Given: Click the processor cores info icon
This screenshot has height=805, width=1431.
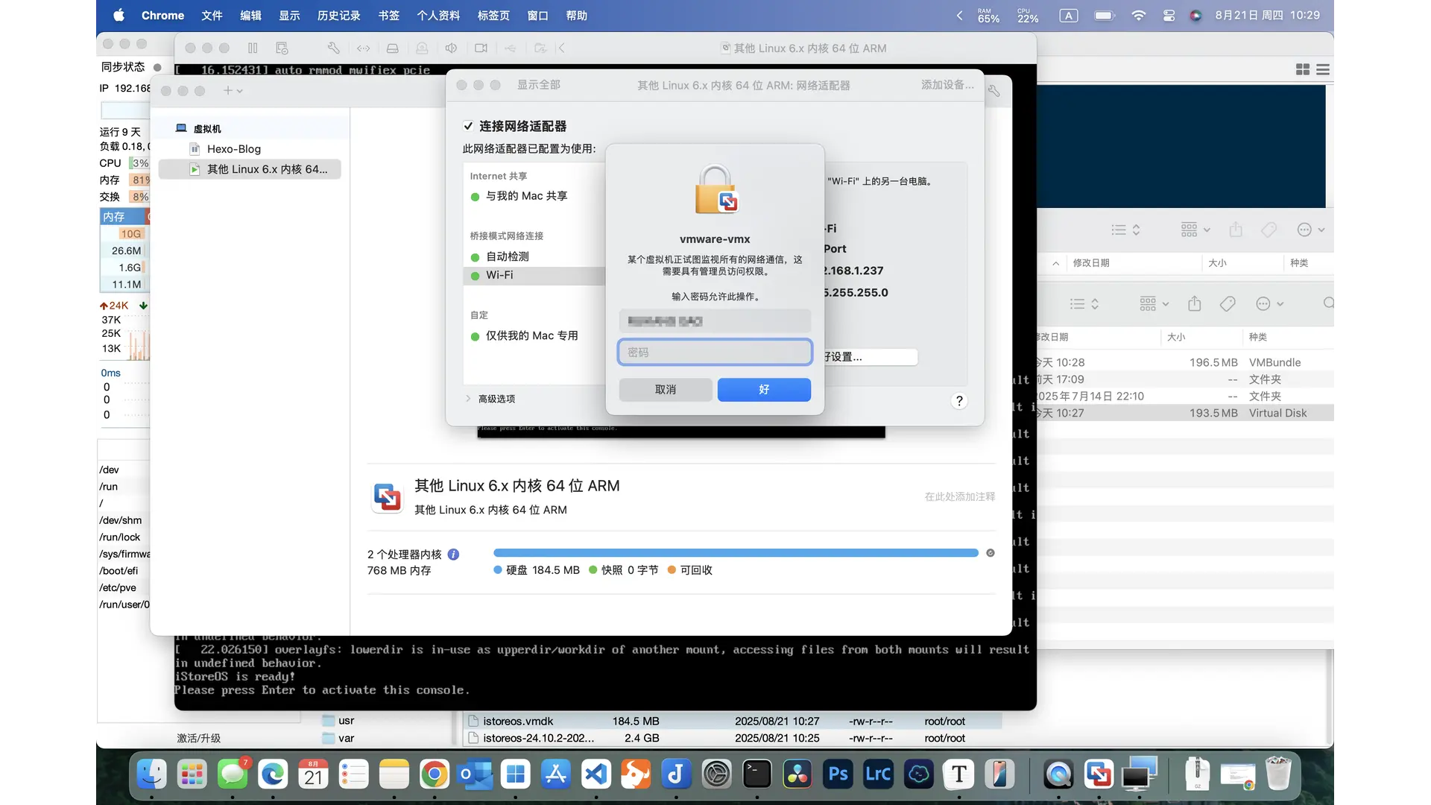Looking at the screenshot, I should tap(453, 555).
